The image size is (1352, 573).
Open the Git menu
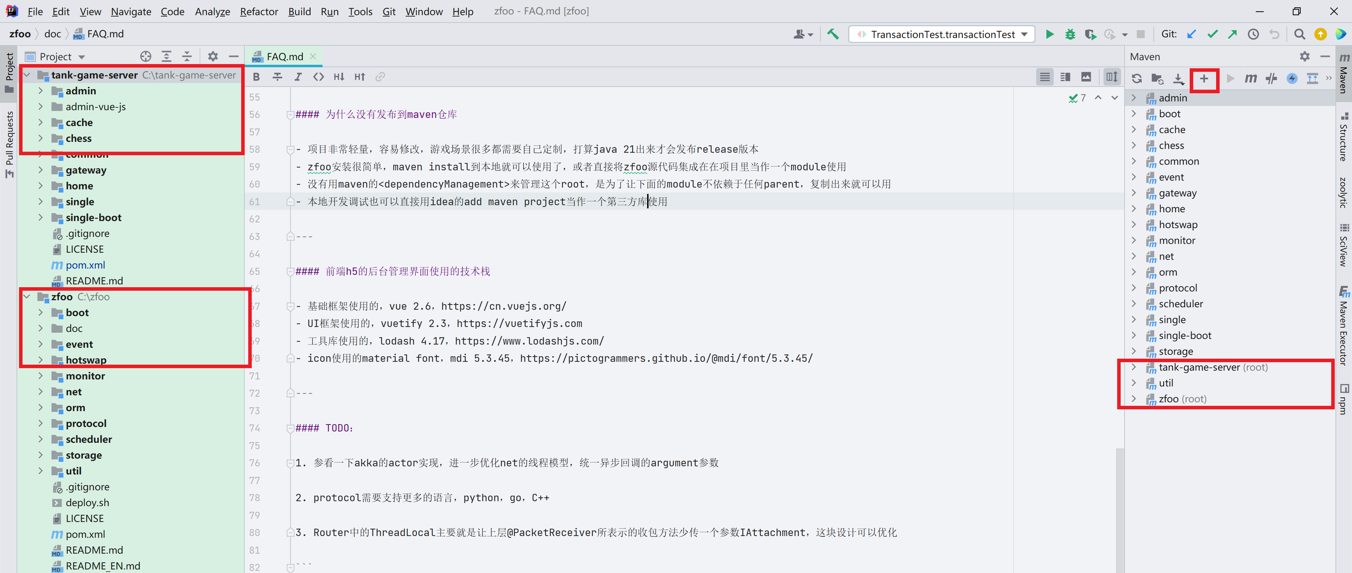point(389,11)
